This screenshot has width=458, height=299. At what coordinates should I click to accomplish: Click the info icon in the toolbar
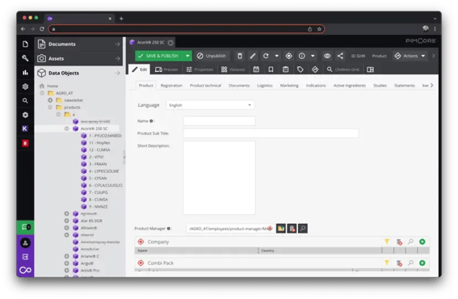302,56
